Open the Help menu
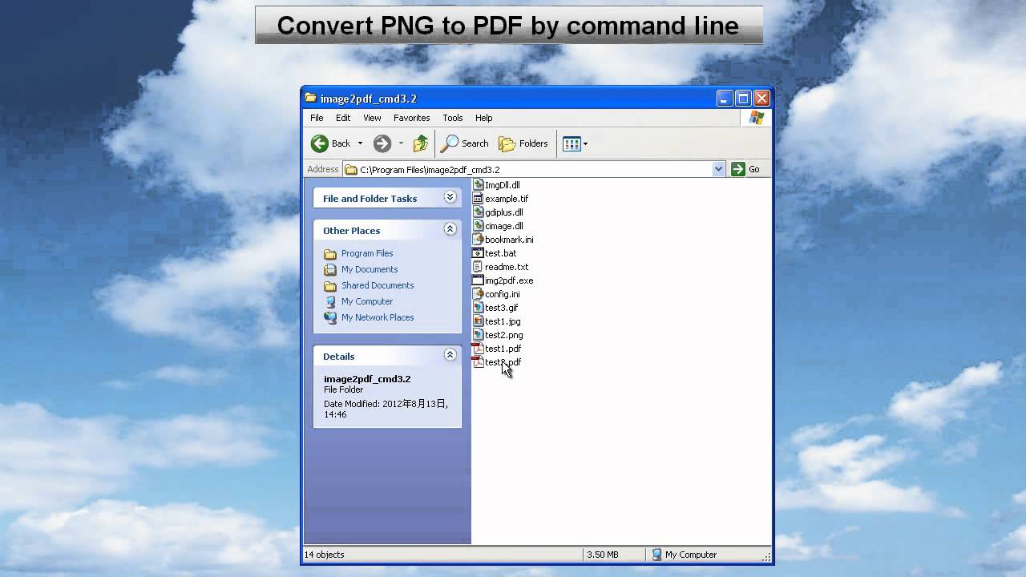The width and height of the screenshot is (1026, 577). pos(483,118)
